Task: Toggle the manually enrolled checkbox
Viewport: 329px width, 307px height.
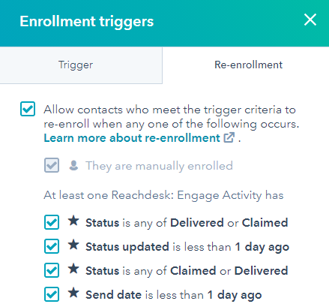Action: coord(52,165)
